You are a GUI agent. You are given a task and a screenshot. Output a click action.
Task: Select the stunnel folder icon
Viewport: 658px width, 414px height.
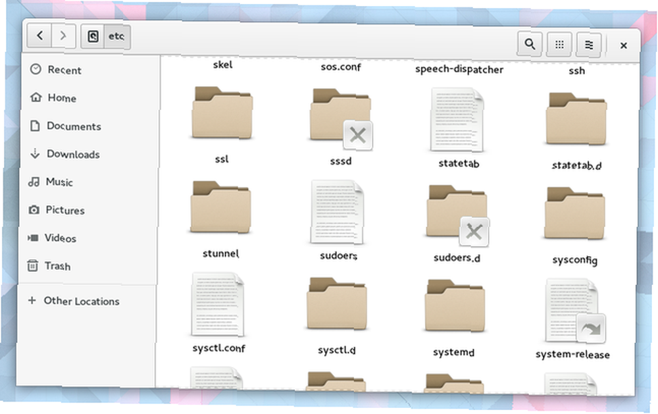pyautogui.click(x=220, y=207)
